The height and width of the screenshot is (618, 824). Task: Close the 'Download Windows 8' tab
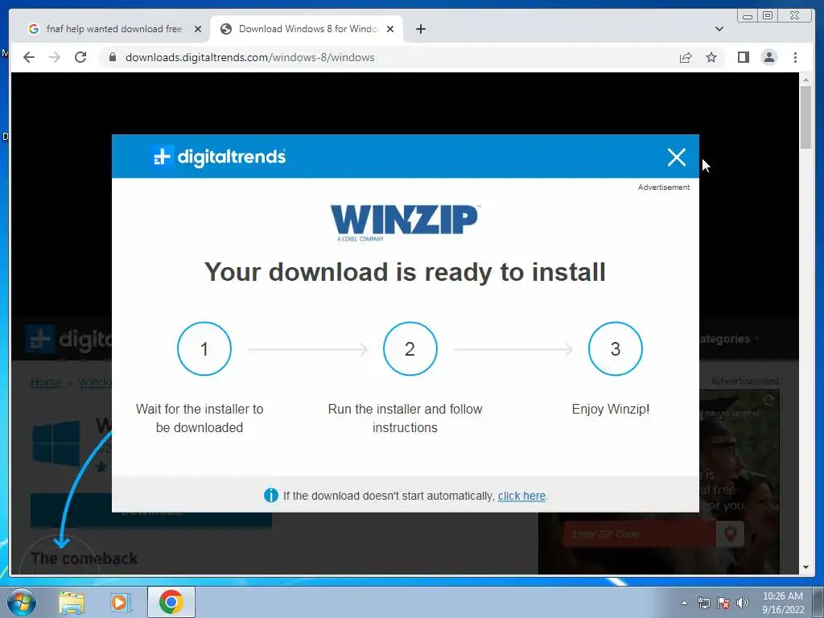(390, 29)
